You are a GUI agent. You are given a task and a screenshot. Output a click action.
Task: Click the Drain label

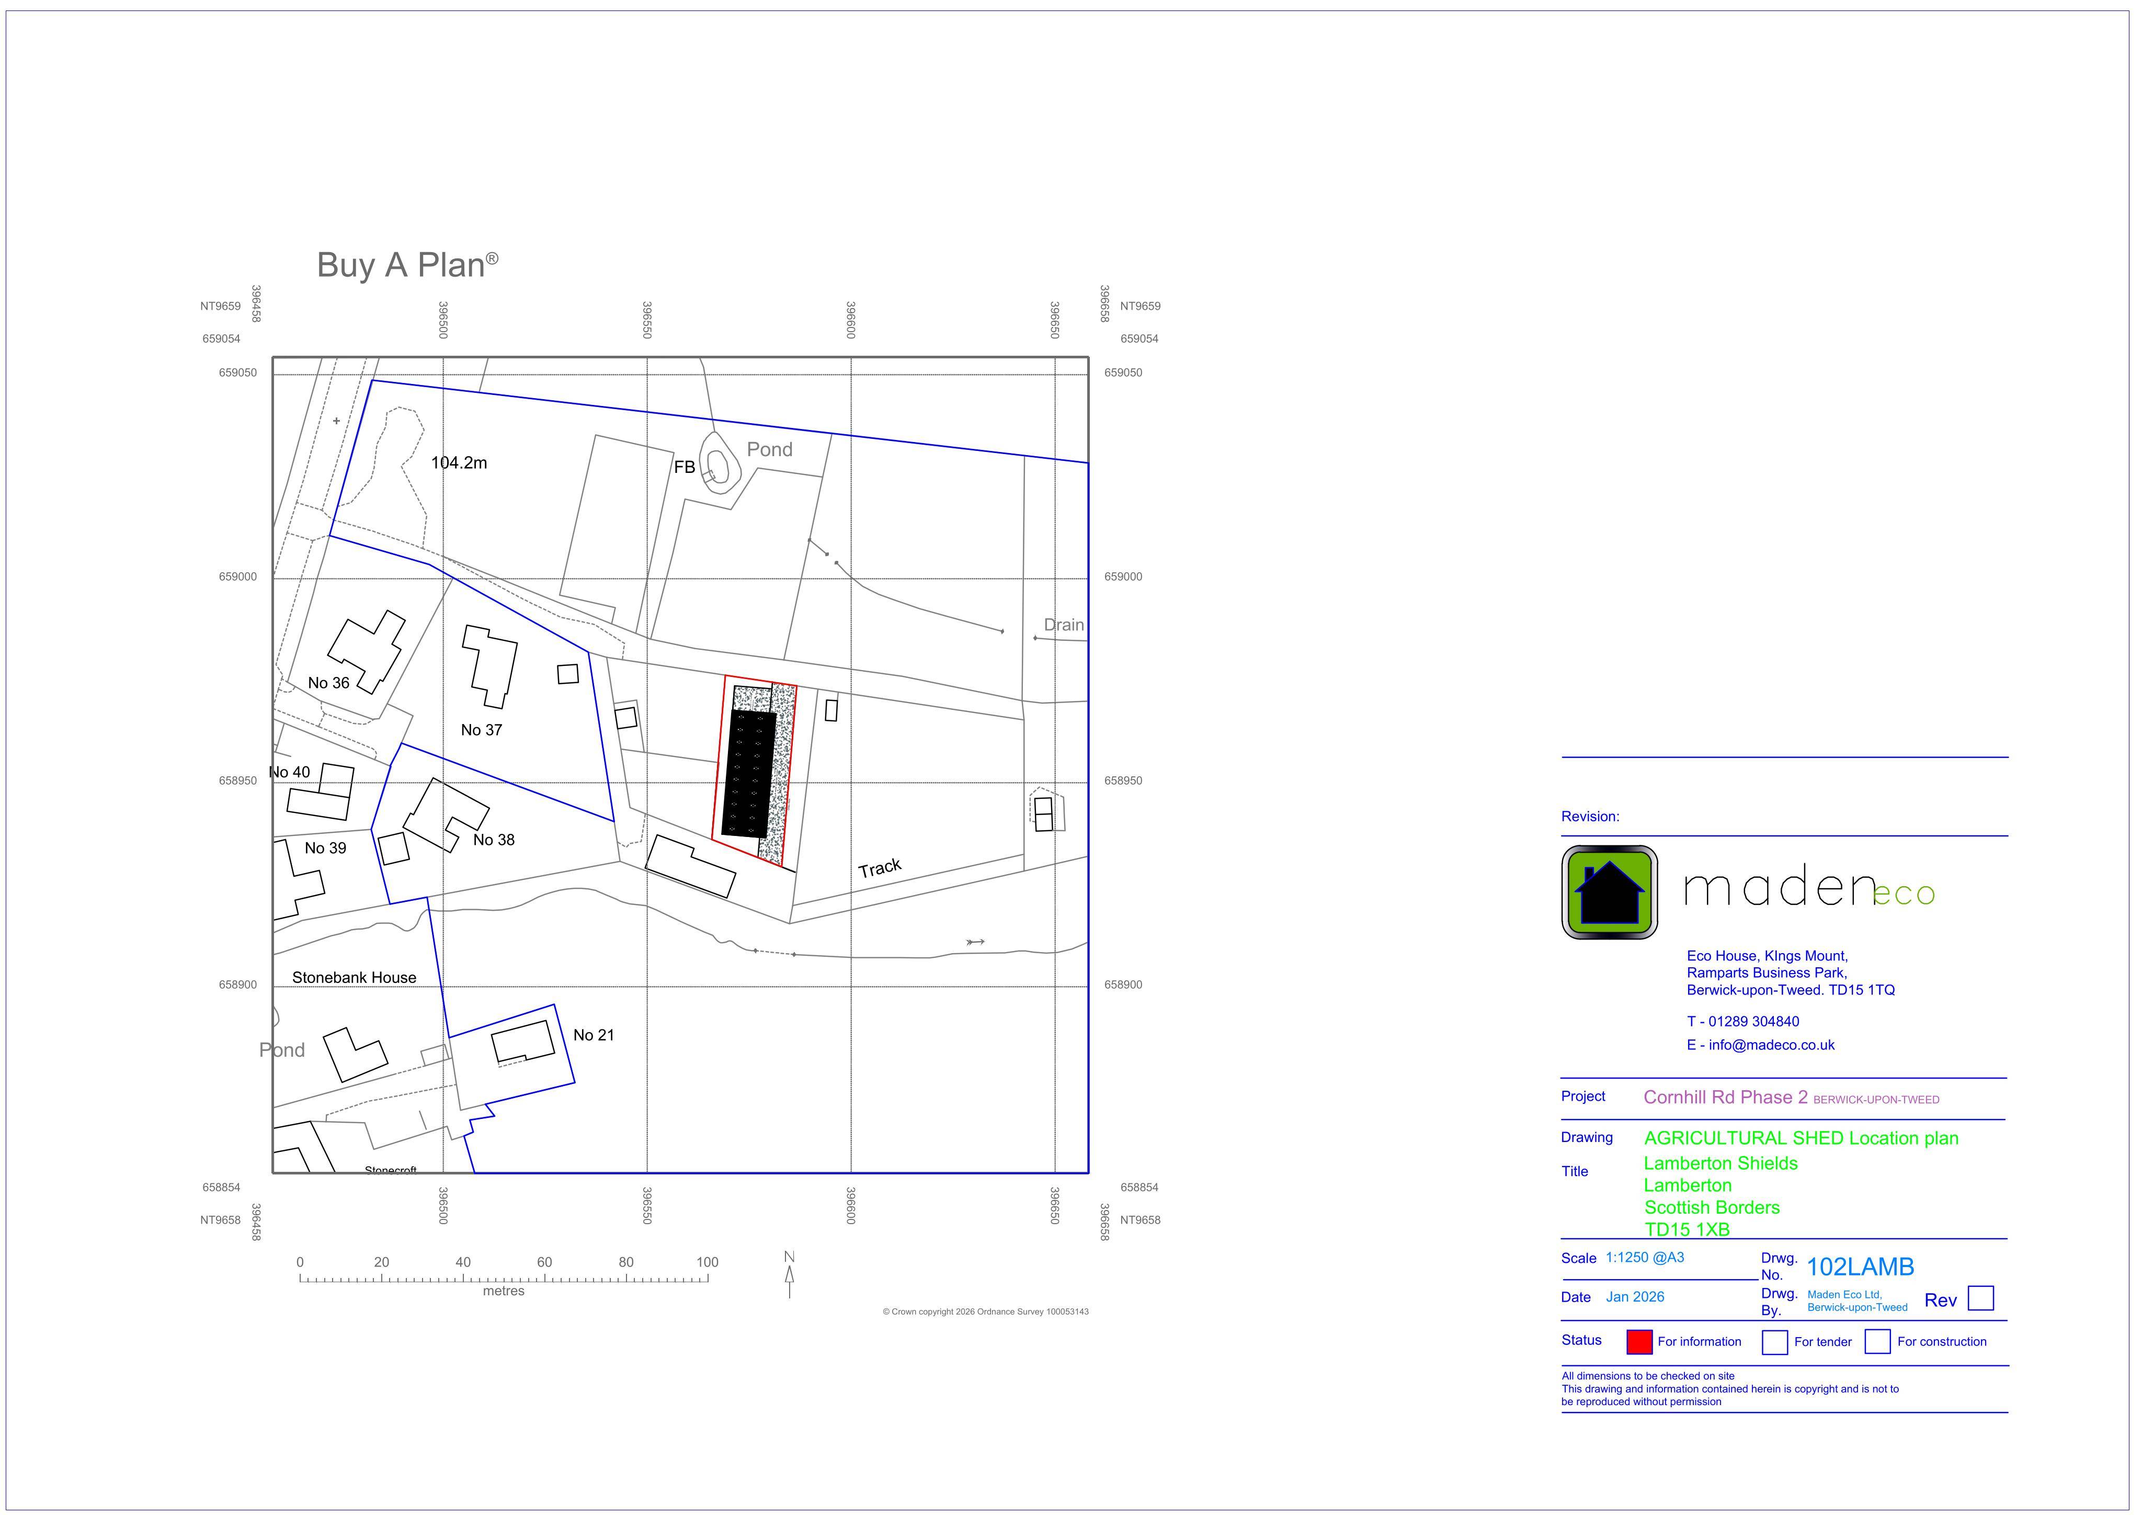point(1064,625)
